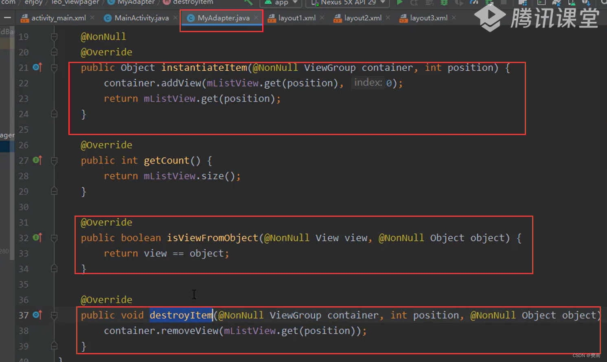607x362 pixels.
Task: Click the implements gutter icon on line 27
Action: click(x=37, y=160)
